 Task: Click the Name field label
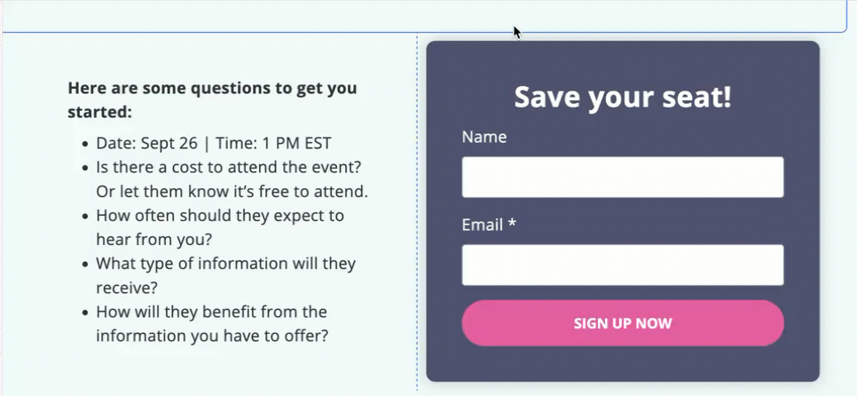tap(484, 137)
